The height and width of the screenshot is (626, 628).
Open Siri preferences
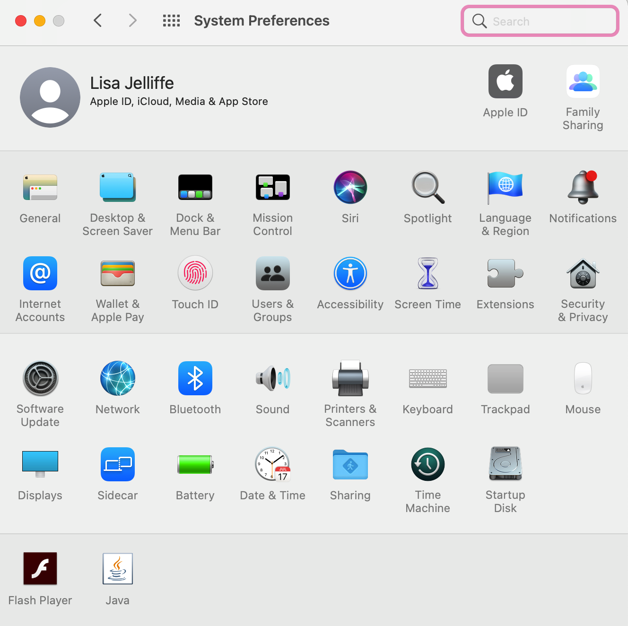tap(350, 187)
